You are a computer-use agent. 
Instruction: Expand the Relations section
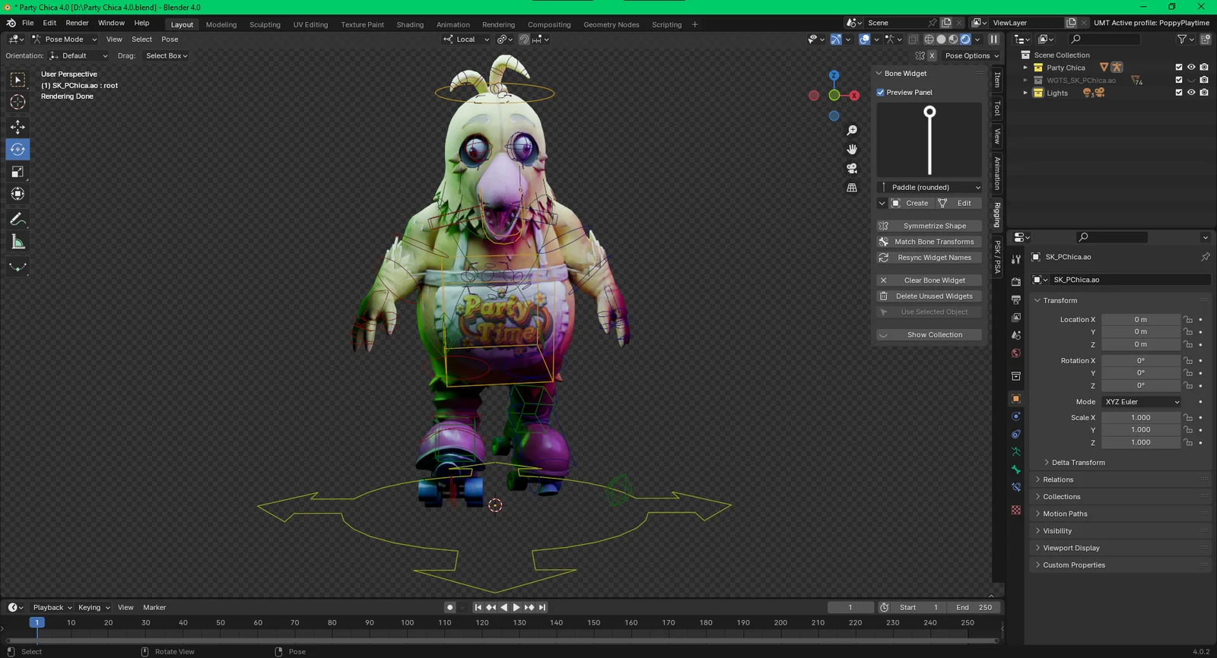[x=1058, y=480]
